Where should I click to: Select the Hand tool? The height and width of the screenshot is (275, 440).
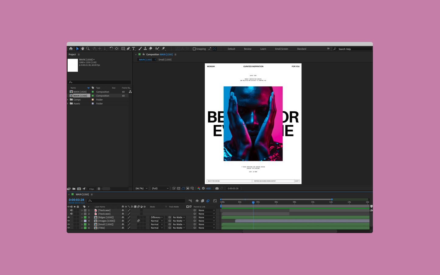click(83, 49)
